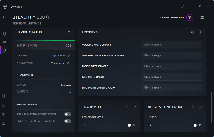Close the SWARM II window
The image size is (214, 137).
point(208,6)
